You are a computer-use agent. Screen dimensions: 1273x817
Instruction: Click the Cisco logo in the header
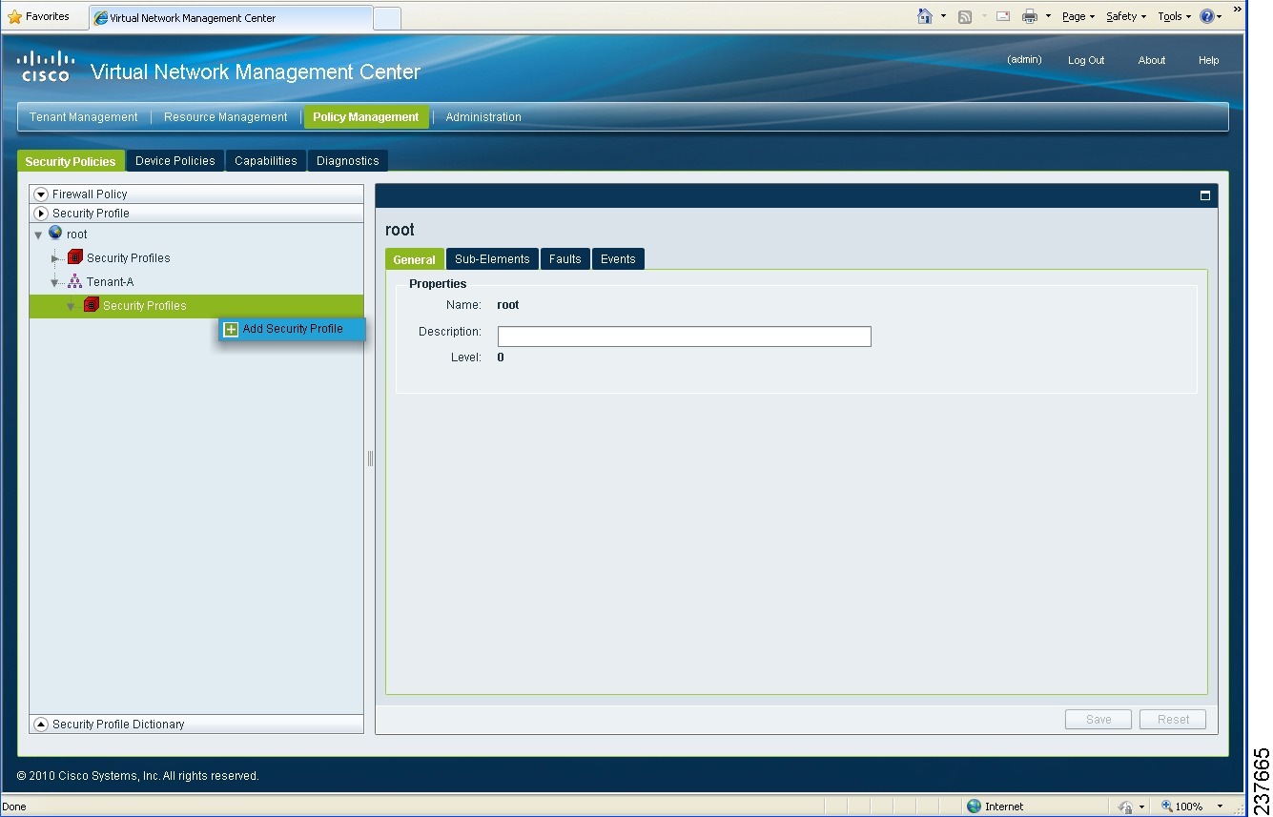pyautogui.click(x=45, y=67)
